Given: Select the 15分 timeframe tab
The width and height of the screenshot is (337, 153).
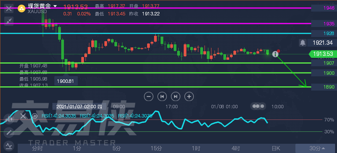Looking at the screenshot, I should point(156,148).
